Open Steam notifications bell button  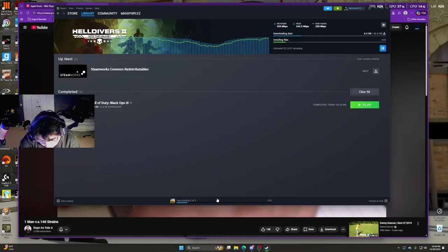[338, 8]
